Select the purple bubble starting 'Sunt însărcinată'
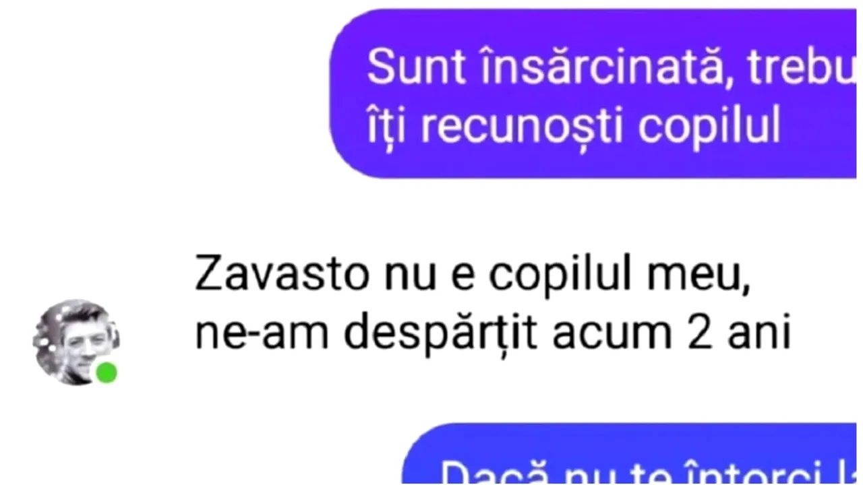The height and width of the screenshot is (485, 863). 593,93
